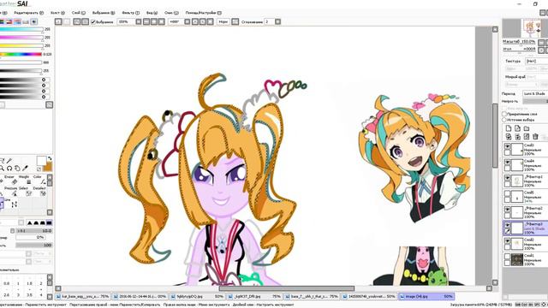
Task: Click the Норм stabilizer mode button
Action: click(x=223, y=21)
